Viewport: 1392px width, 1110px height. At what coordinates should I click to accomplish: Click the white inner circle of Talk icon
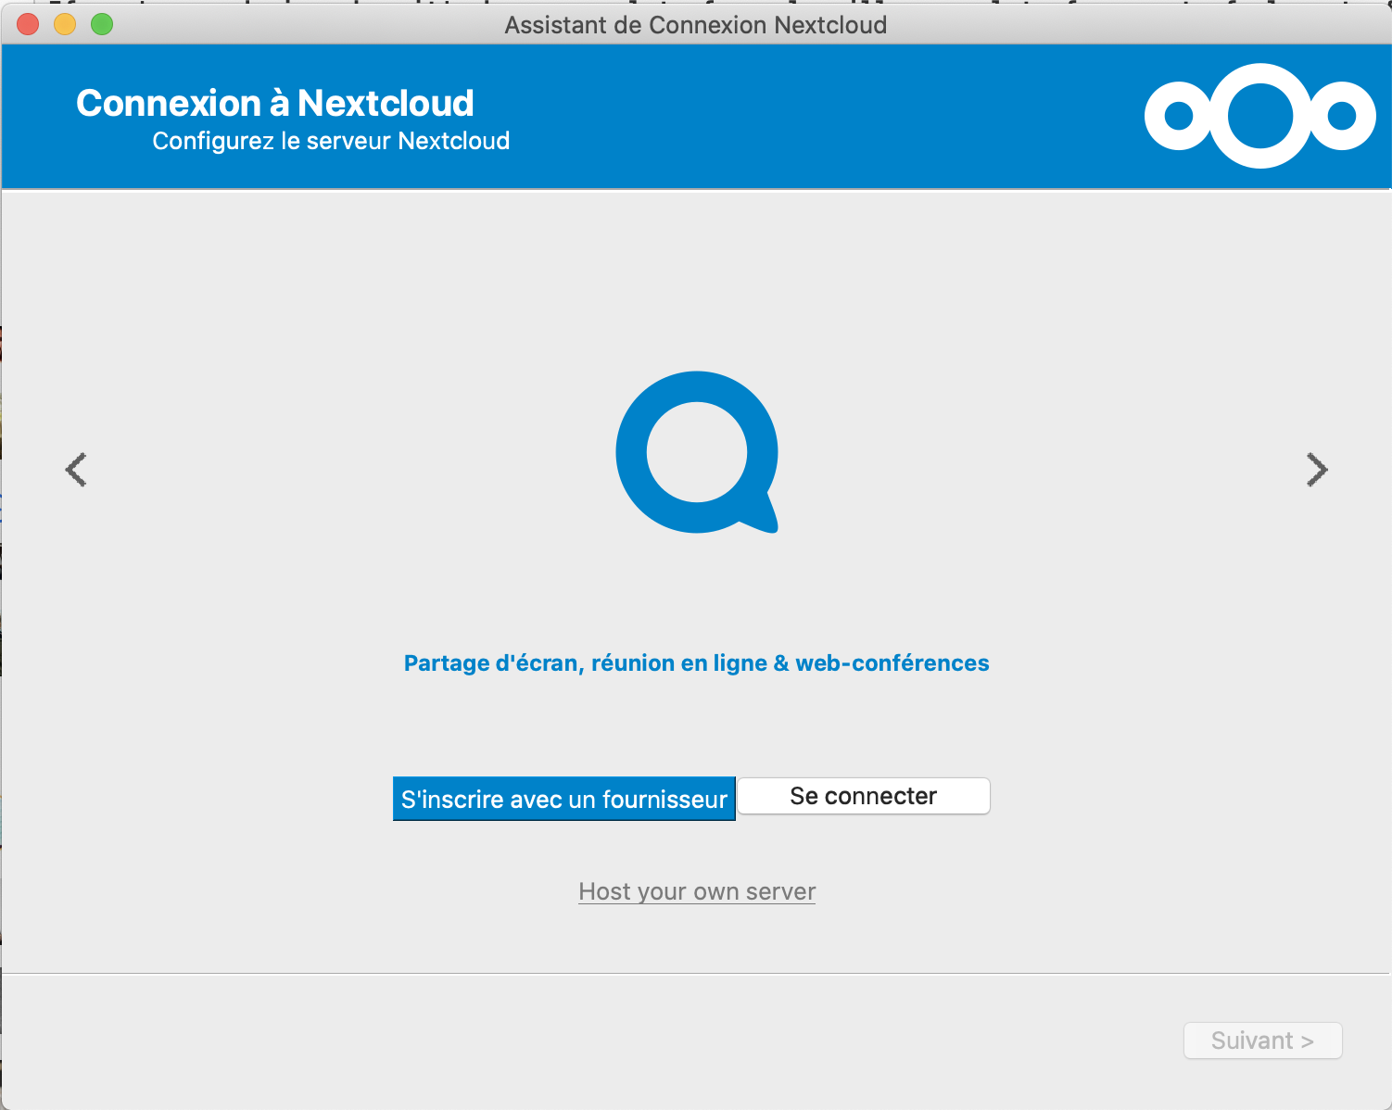point(696,452)
